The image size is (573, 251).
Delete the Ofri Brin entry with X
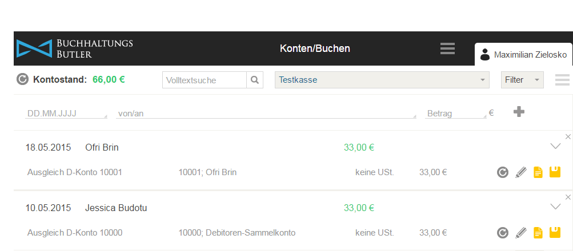pos(568,137)
